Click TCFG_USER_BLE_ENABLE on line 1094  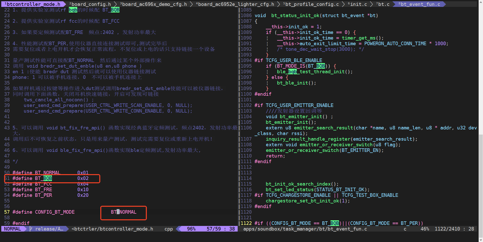click(294, 60)
